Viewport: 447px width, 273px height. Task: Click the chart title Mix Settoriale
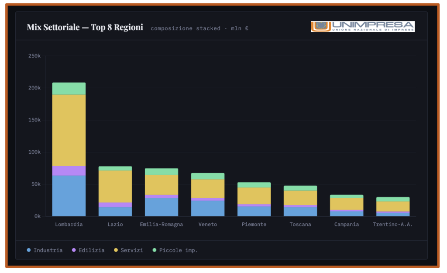pos(85,28)
